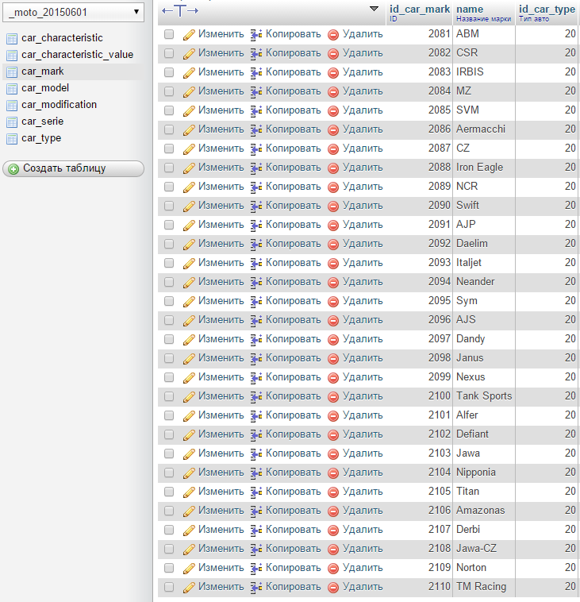Click Копировать link for Nexus row
The width and height of the screenshot is (580, 602).
293,377
